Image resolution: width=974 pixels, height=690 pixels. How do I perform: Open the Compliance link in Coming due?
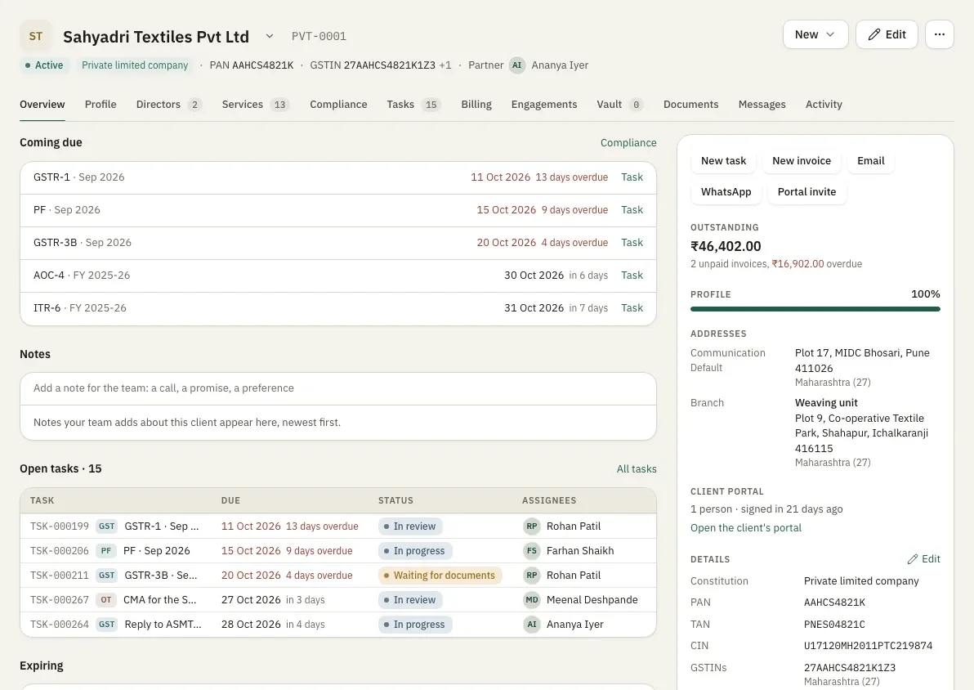(628, 143)
